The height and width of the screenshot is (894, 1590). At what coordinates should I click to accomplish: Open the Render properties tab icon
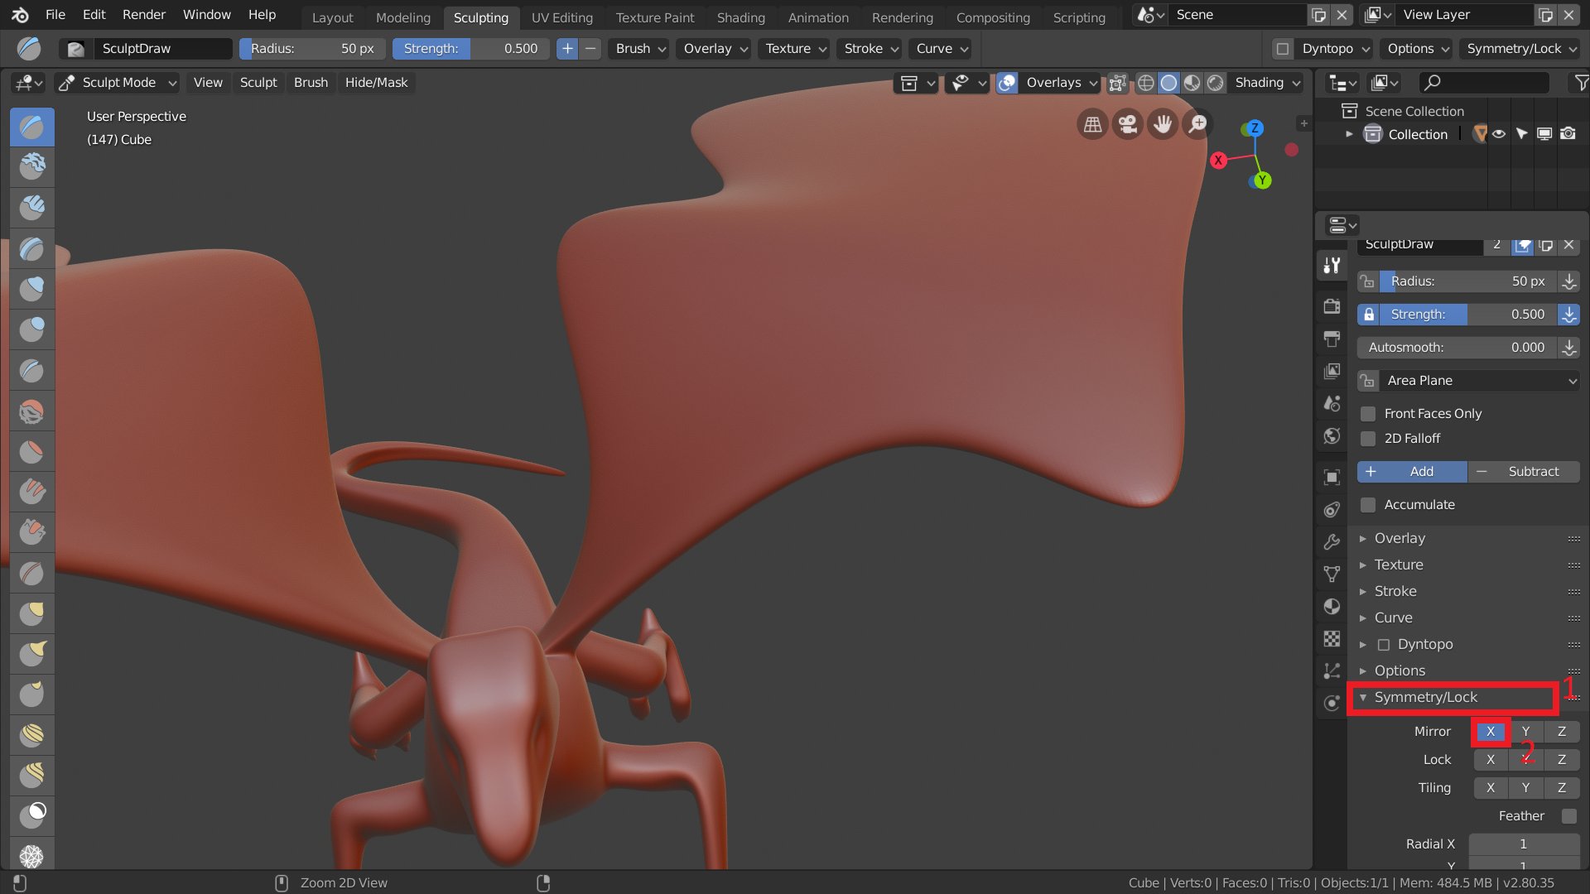pos(1332,306)
